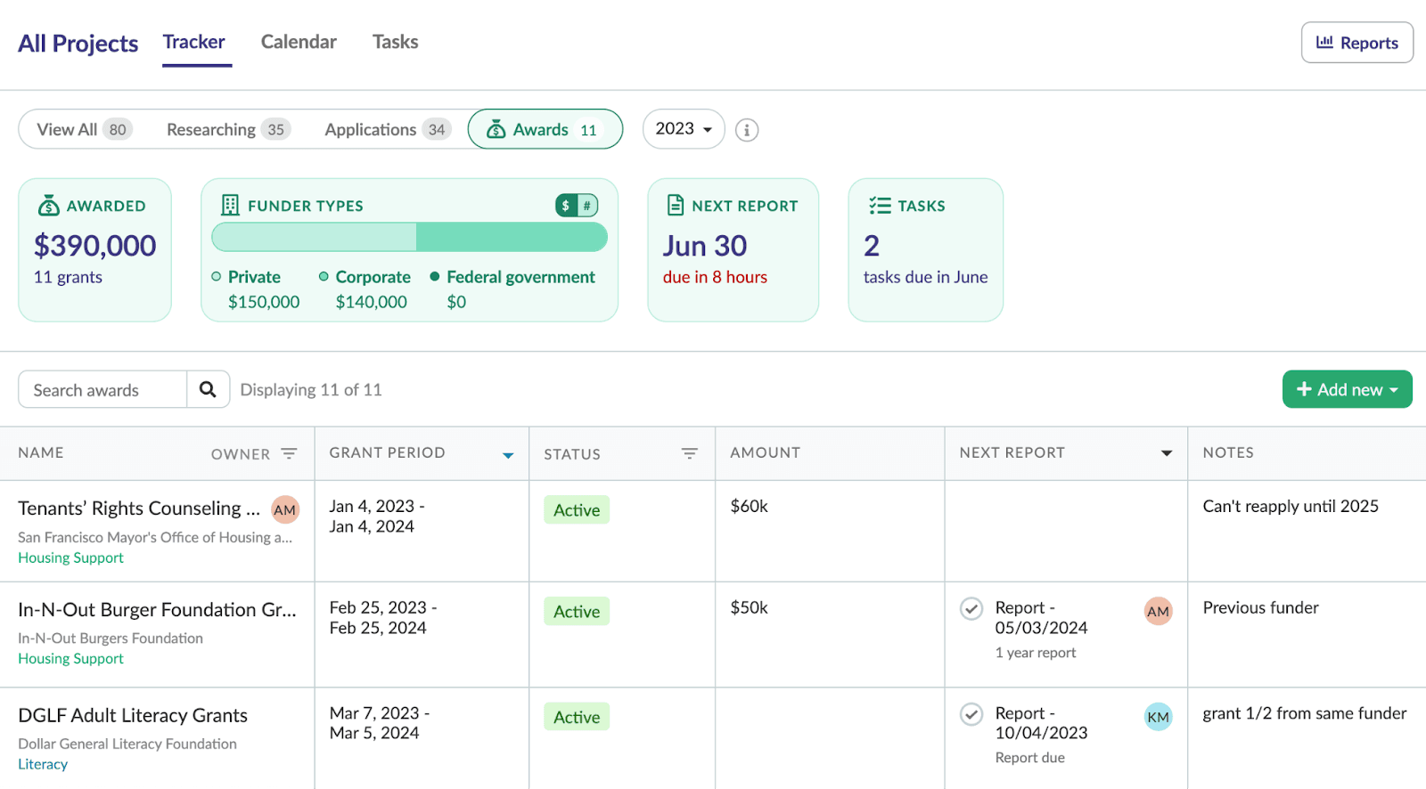Select the Federal government legend marker
The image size is (1426, 789).
[435, 277]
